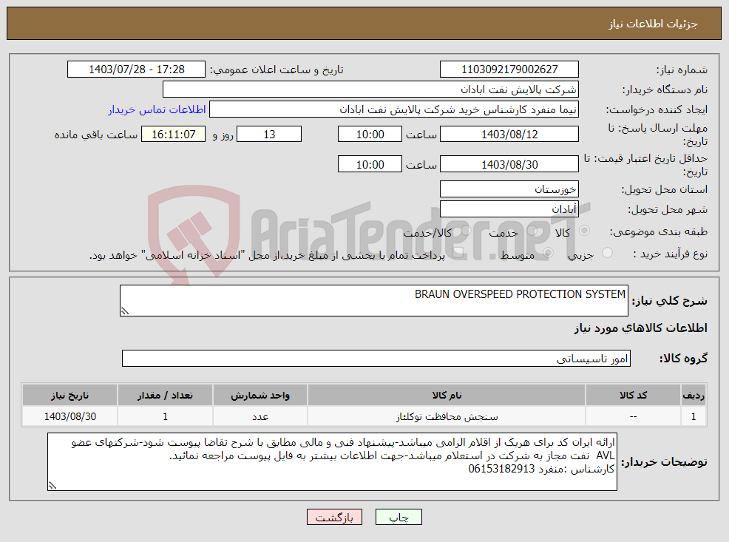Click the quantity cell in item row 1
Viewport: 729px width, 542px height.
pos(165,416)
